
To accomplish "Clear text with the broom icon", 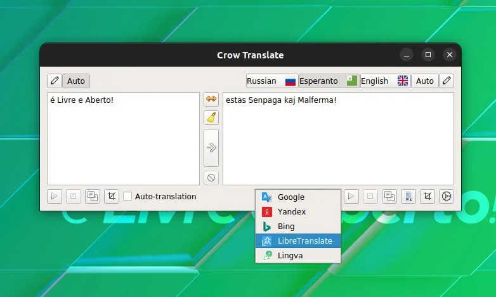I will tap(211, 118).
